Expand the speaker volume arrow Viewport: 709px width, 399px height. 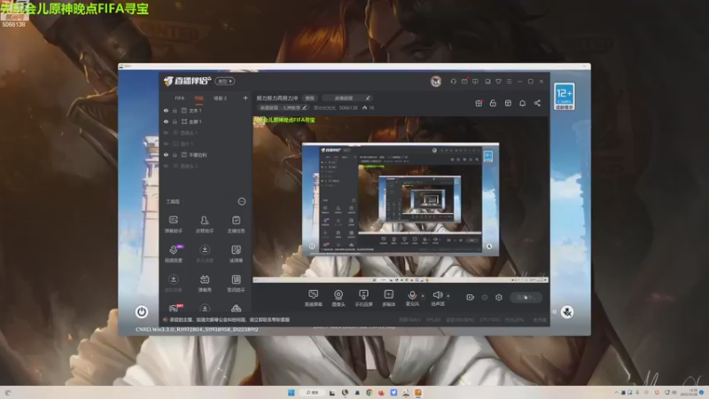tap(448, 296)
